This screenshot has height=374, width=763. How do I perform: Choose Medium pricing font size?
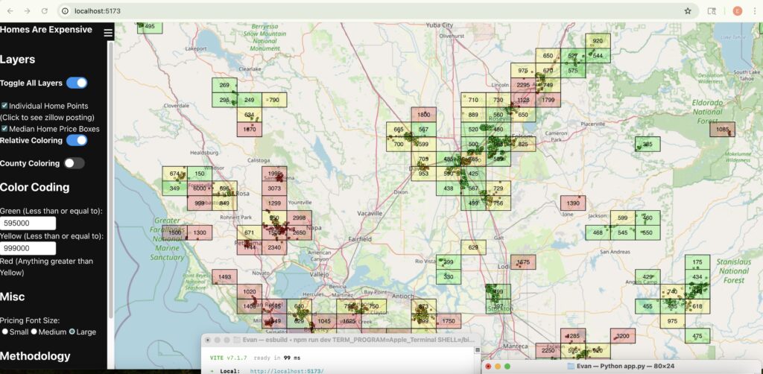click(x=34, y=332)
